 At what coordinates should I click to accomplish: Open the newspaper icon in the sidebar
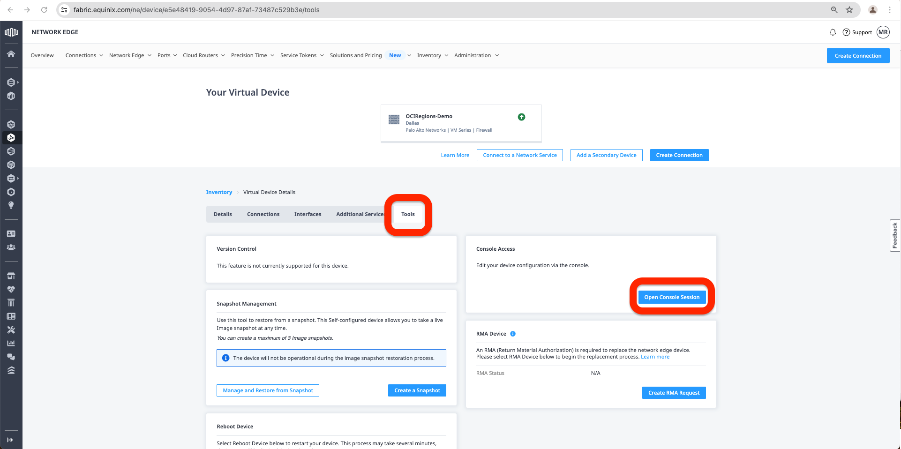pos(11,316)
